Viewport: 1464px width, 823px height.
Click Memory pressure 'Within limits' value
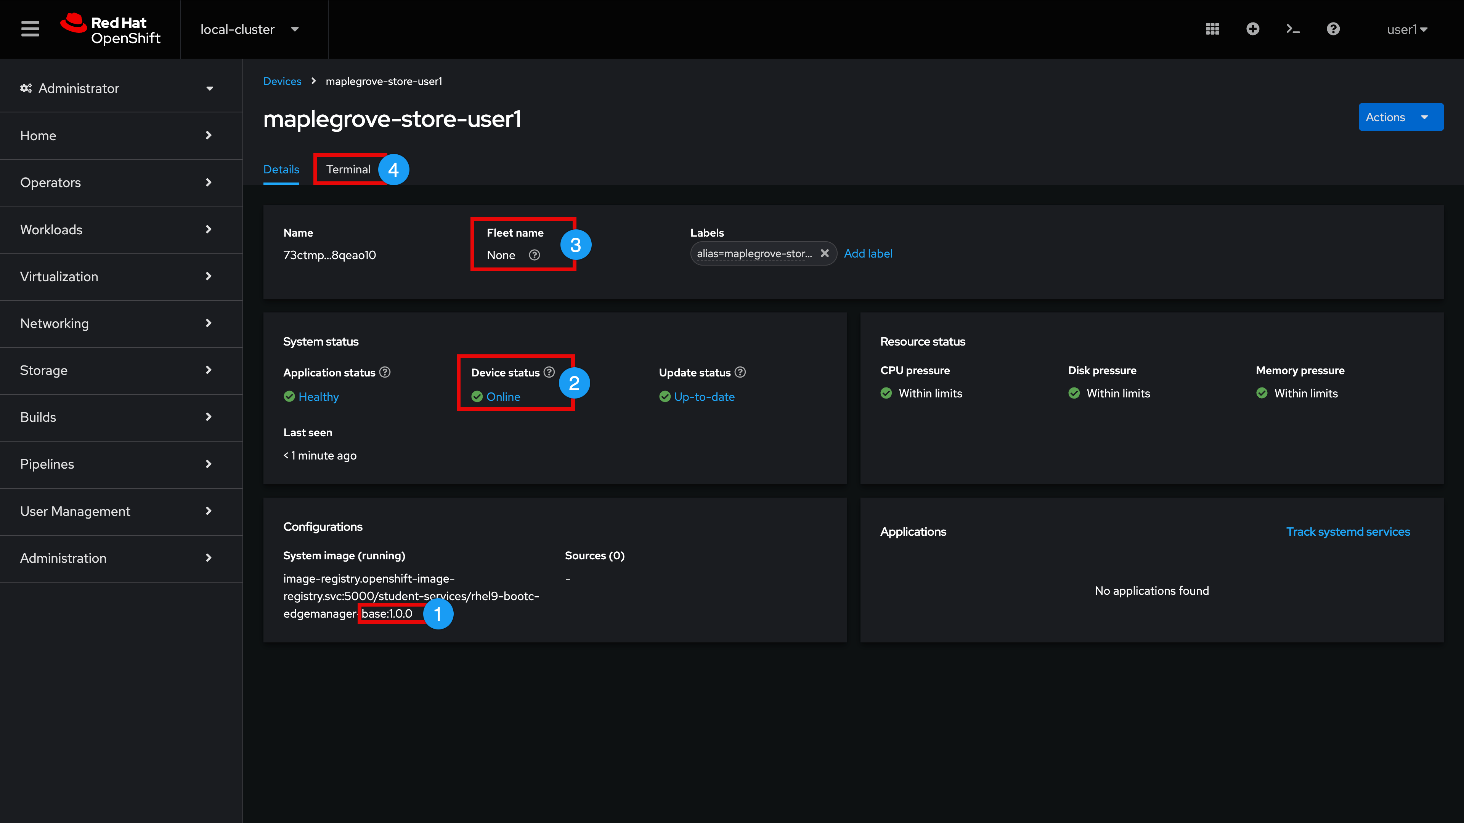(x=1306, y=393)
